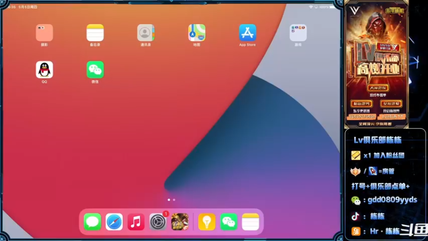Open Settings with notification badge
This screenshot has height=241, width=428.
point(158,222)
